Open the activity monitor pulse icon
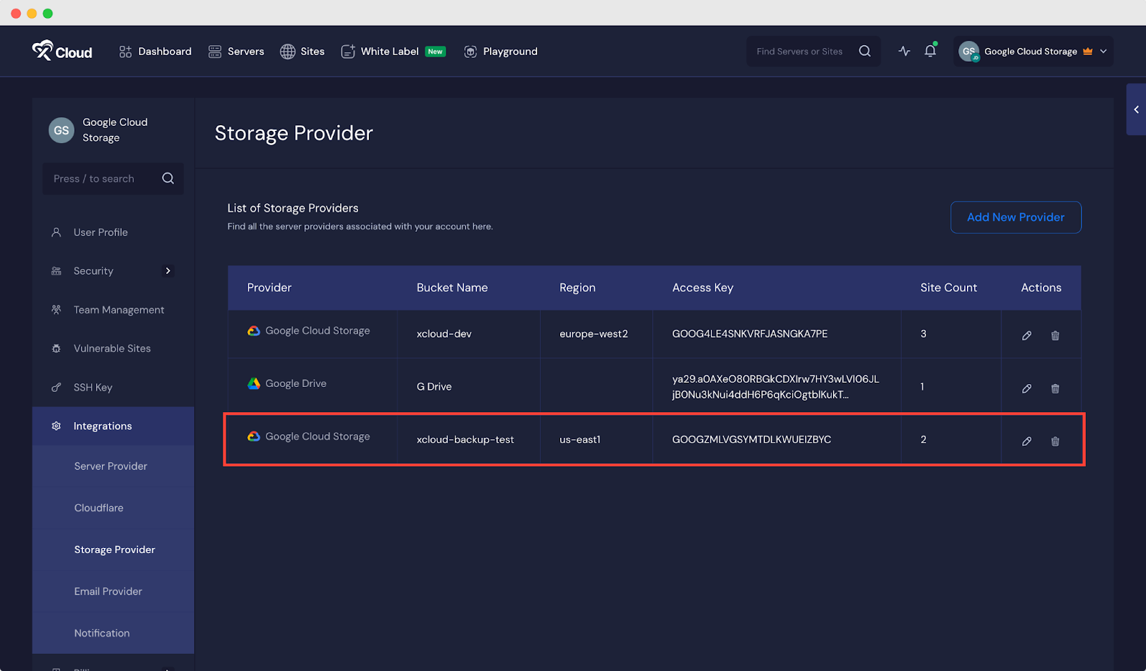The image size is (1146, 671). [904, 51]
